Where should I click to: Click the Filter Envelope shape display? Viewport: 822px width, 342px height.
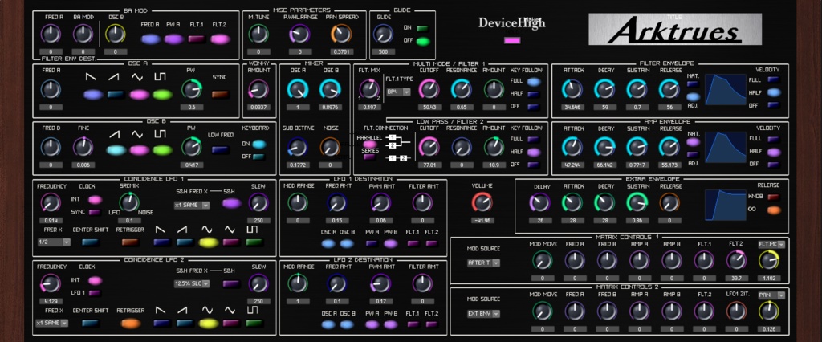(726, 90)
